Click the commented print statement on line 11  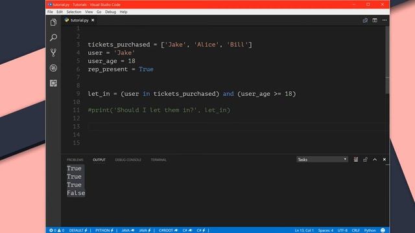[159, 110]
